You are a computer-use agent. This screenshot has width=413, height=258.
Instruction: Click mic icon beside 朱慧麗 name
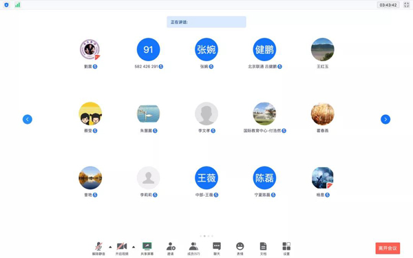click(155, 131)
